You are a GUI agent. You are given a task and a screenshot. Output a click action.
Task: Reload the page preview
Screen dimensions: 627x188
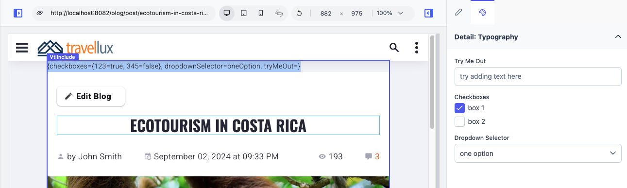299,13
